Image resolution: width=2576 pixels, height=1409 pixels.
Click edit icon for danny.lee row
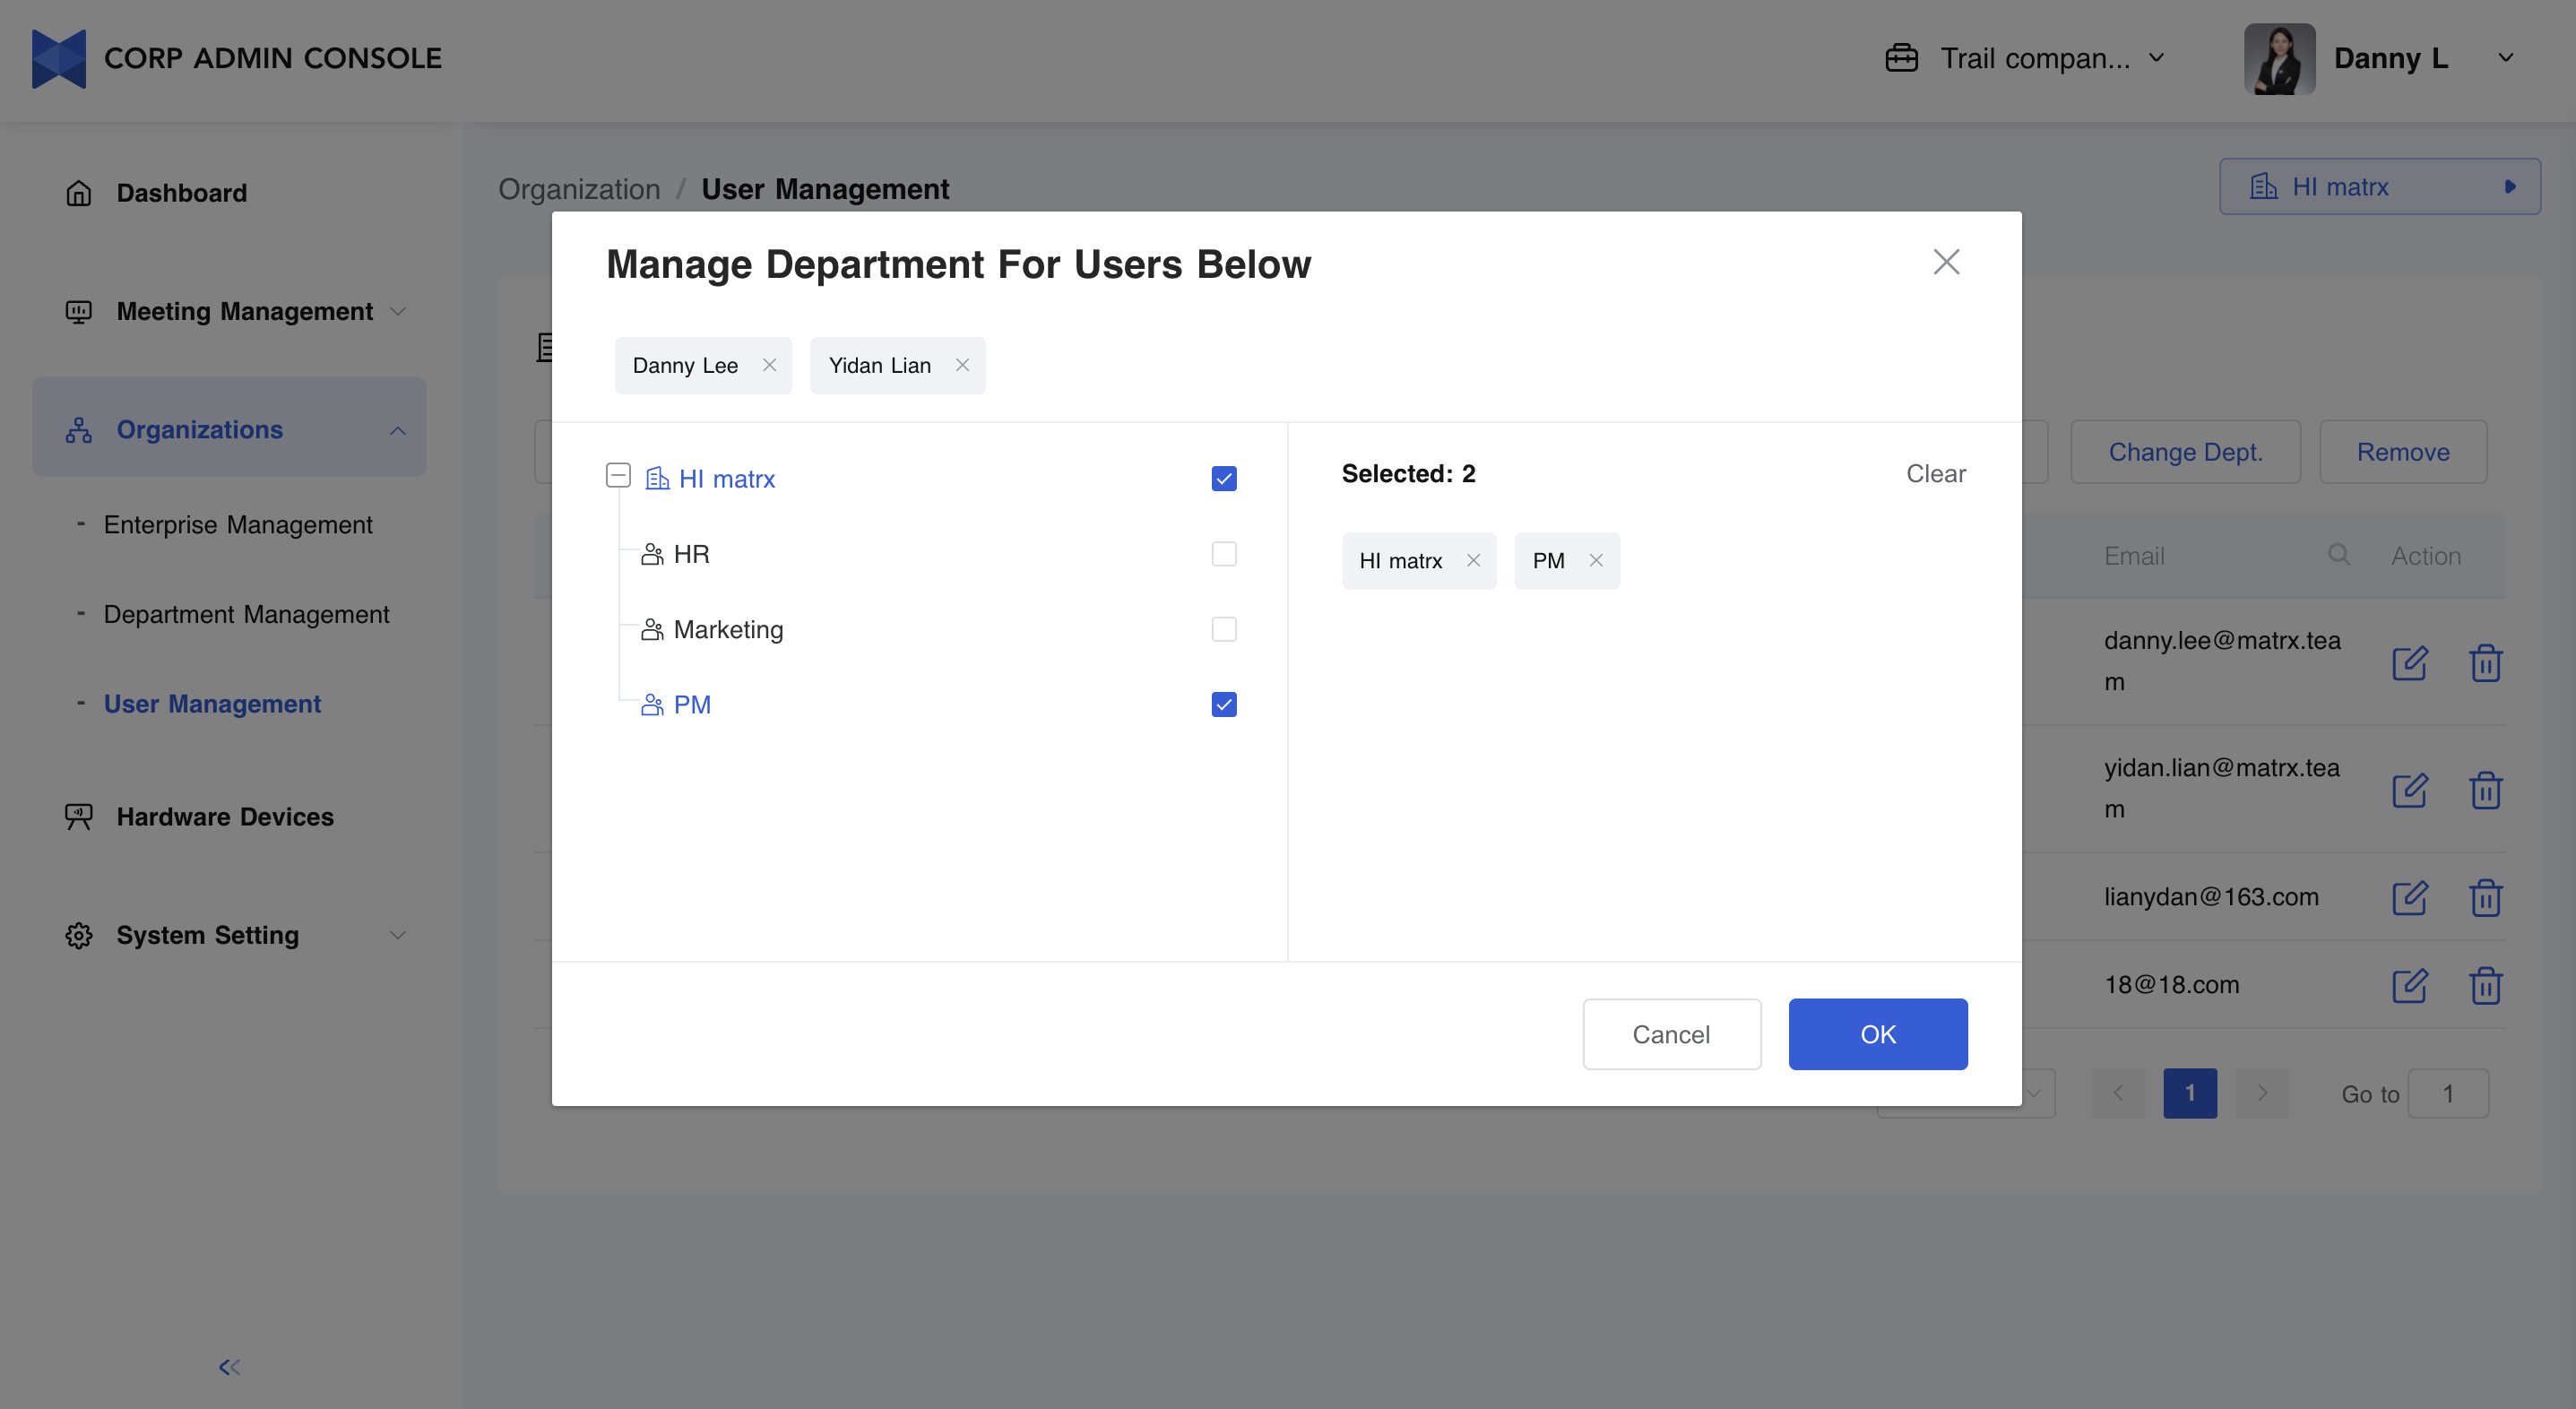[x=2409, y=662]
